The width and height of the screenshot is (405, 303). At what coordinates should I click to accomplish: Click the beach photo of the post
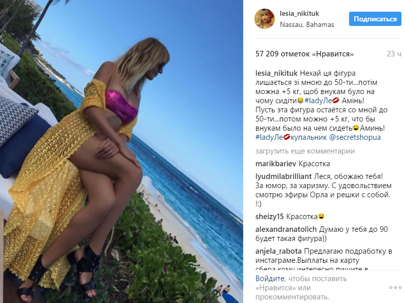click(122, 151)
